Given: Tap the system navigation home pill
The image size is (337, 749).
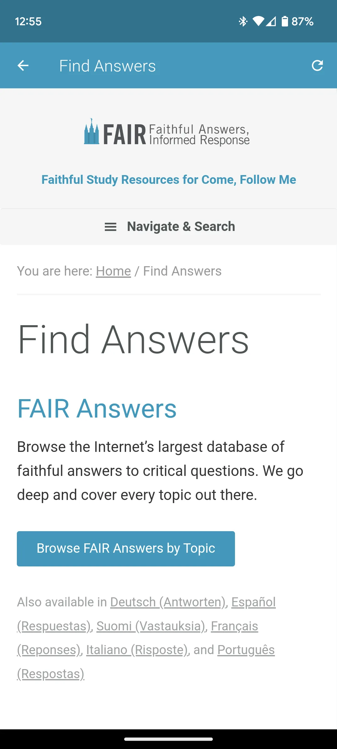Looking at the screenshot, I should pyautogui.click(x=168, y=739).
